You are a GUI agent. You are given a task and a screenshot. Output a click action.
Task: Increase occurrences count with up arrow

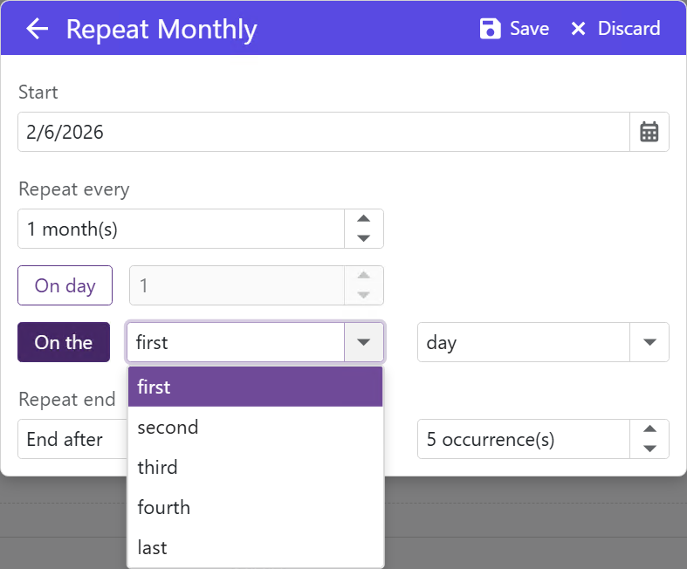(649, 429)
